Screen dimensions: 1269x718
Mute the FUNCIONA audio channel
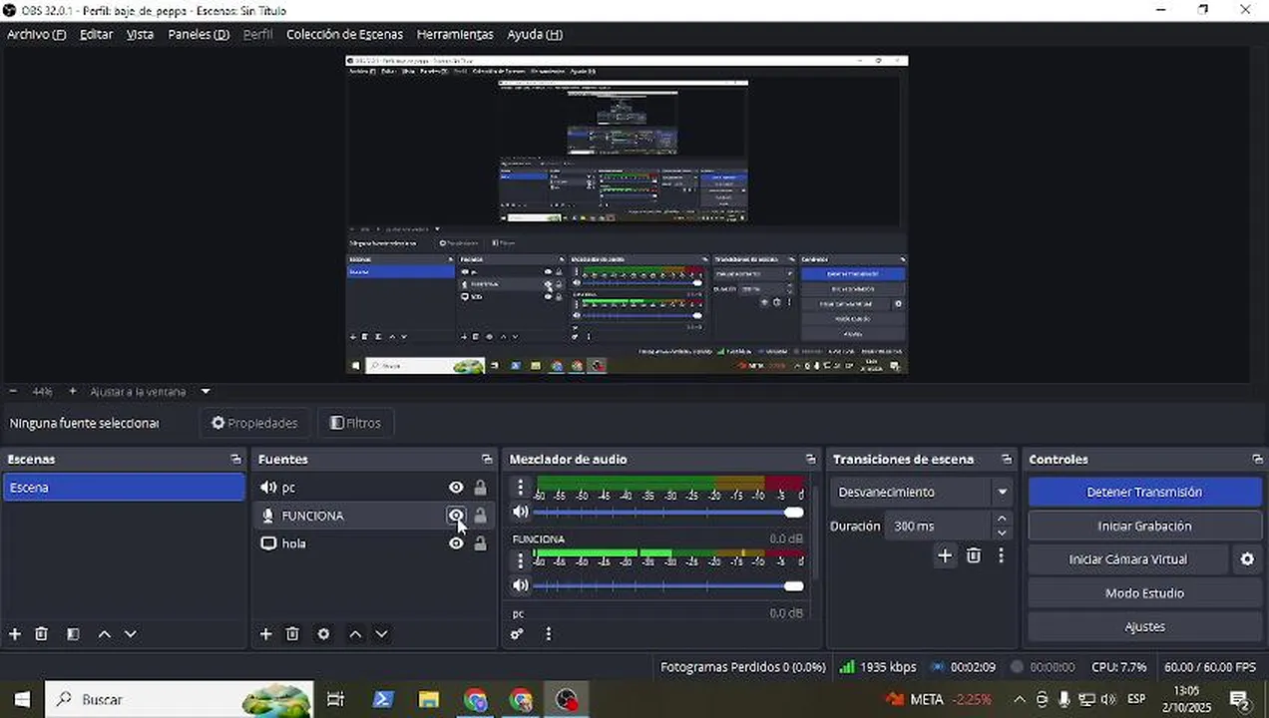(520, 585)
